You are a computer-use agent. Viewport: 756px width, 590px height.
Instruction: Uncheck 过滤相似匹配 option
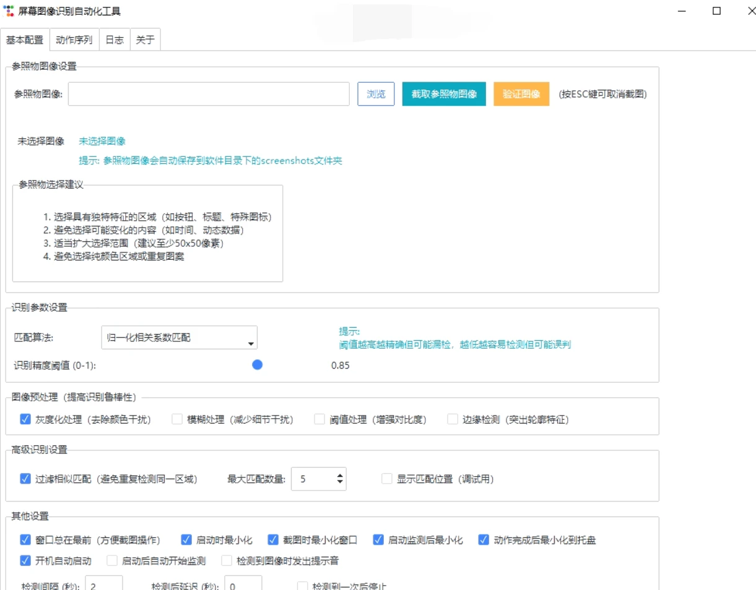[25, 479]
